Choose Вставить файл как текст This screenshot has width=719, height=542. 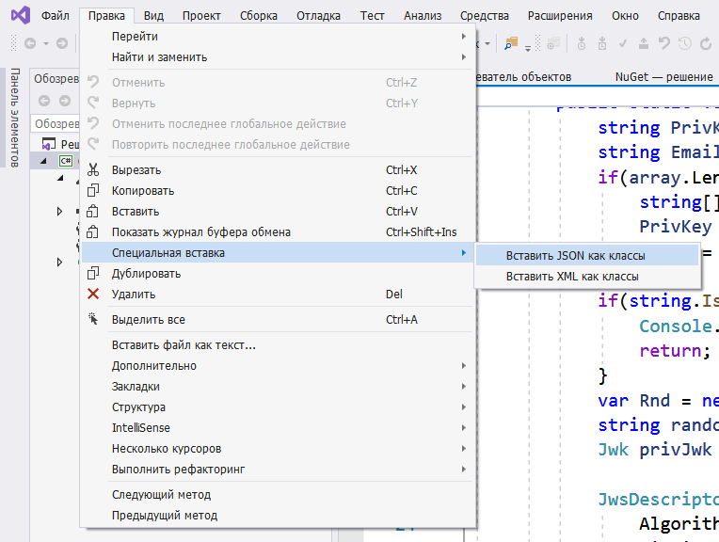pyautogui.click(x=184, y=345)
